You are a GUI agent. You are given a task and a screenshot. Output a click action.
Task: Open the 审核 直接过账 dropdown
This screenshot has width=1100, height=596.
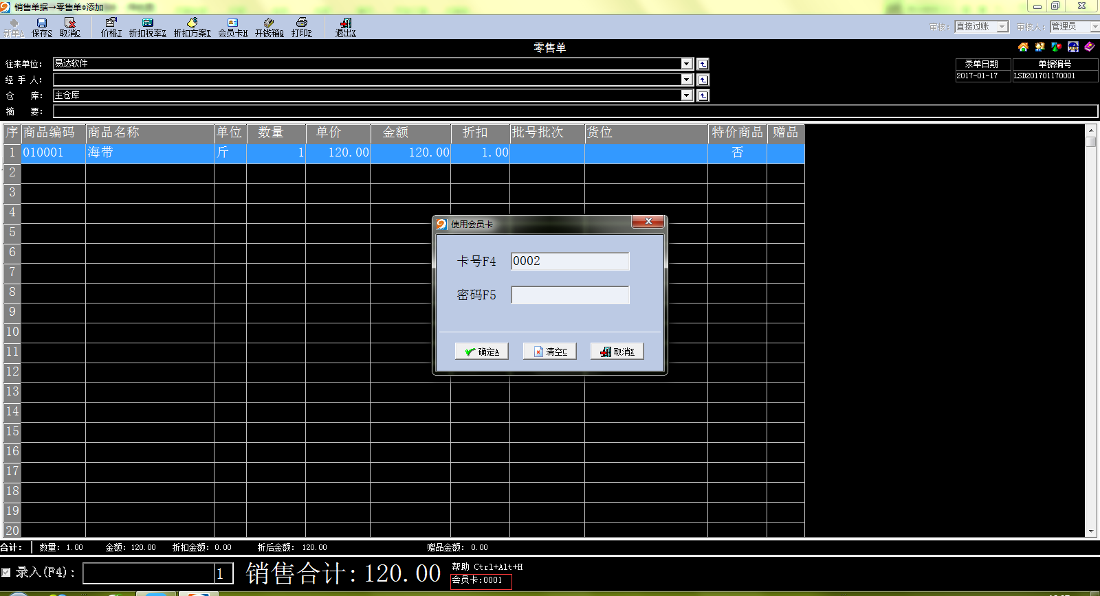[1002, 27]
